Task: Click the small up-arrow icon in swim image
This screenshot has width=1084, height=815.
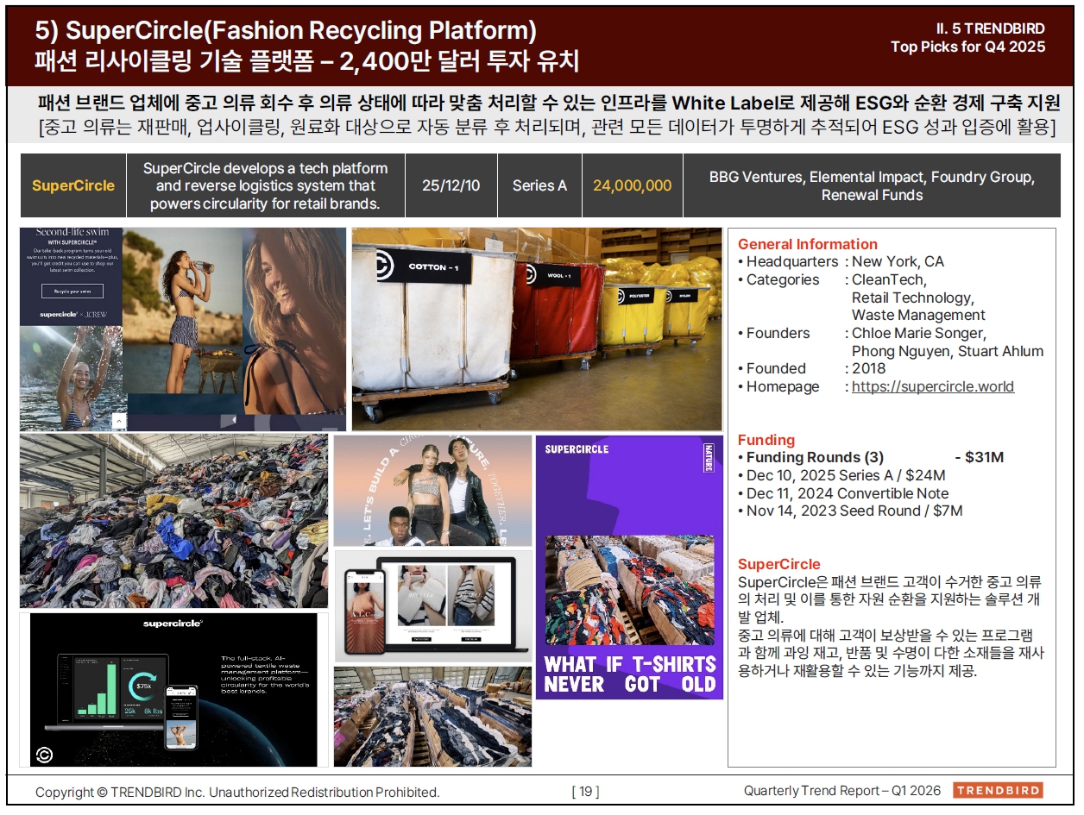Action: (119, 421)
